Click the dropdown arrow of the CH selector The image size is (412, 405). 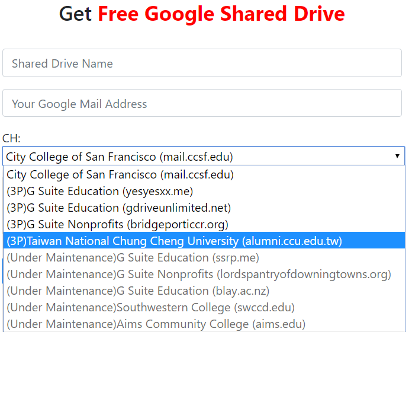point(397,157)
